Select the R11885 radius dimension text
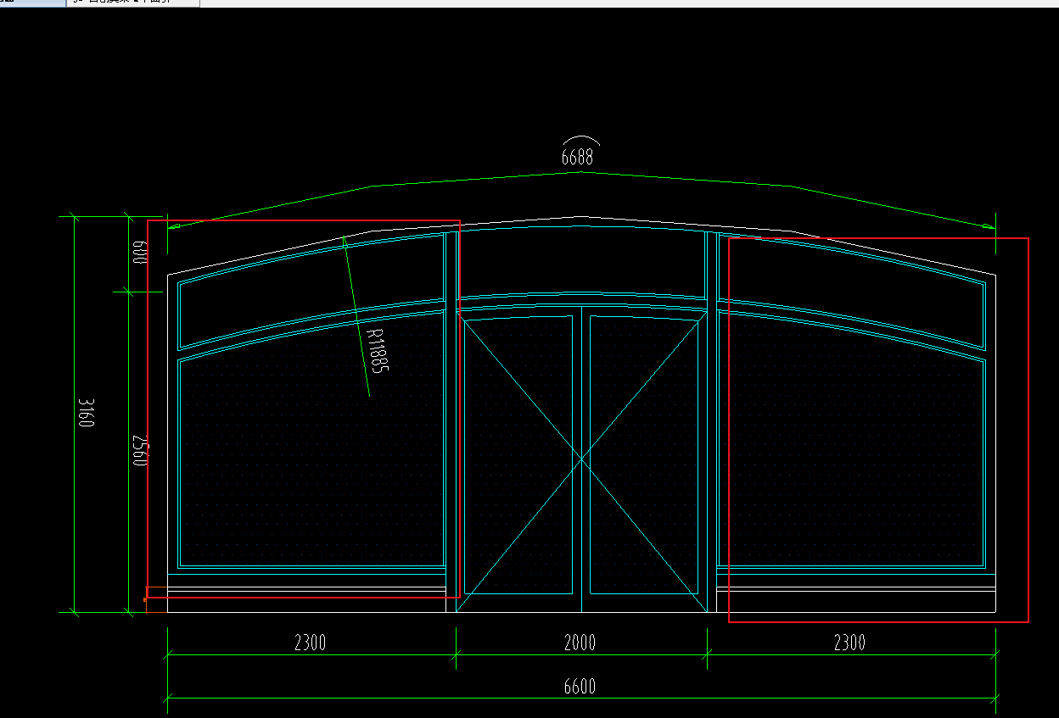This screenshot has width=1059, height=718. (x=377, y=351)
